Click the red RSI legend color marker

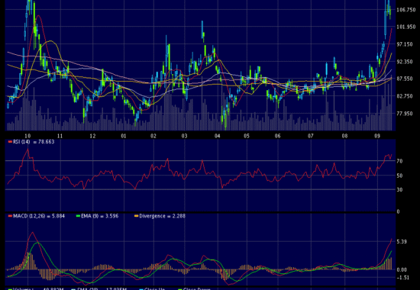(x=10, y=142)
